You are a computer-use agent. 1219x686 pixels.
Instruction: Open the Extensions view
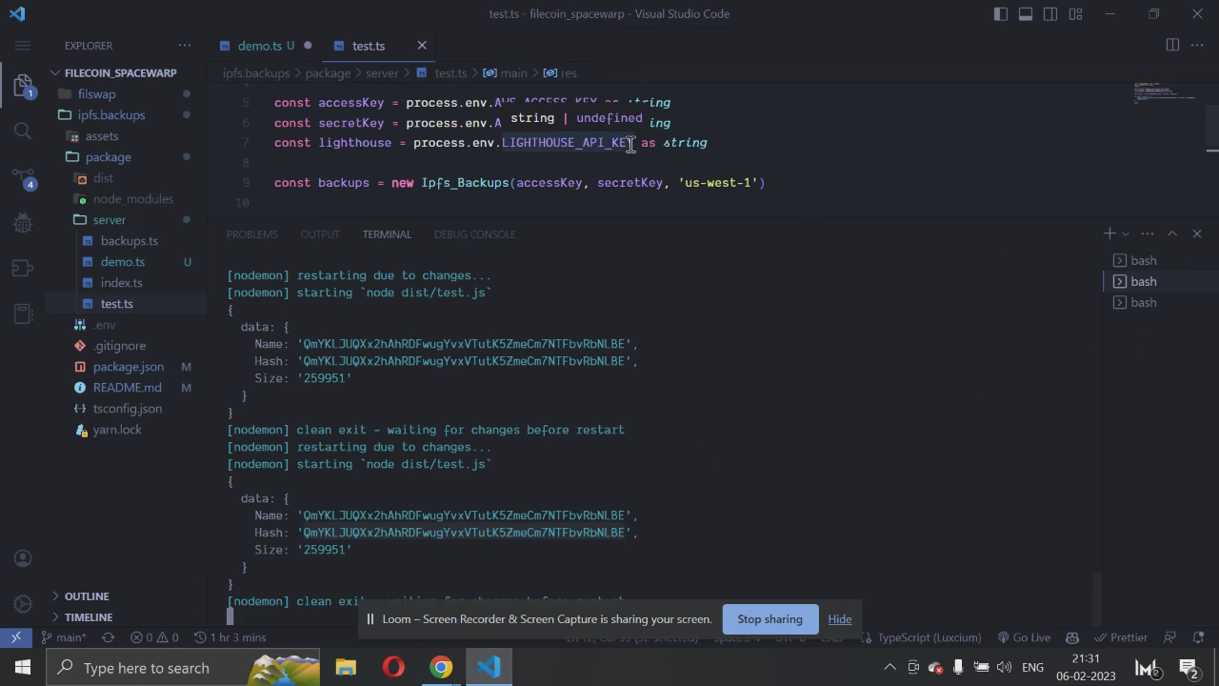coord(23,268)
